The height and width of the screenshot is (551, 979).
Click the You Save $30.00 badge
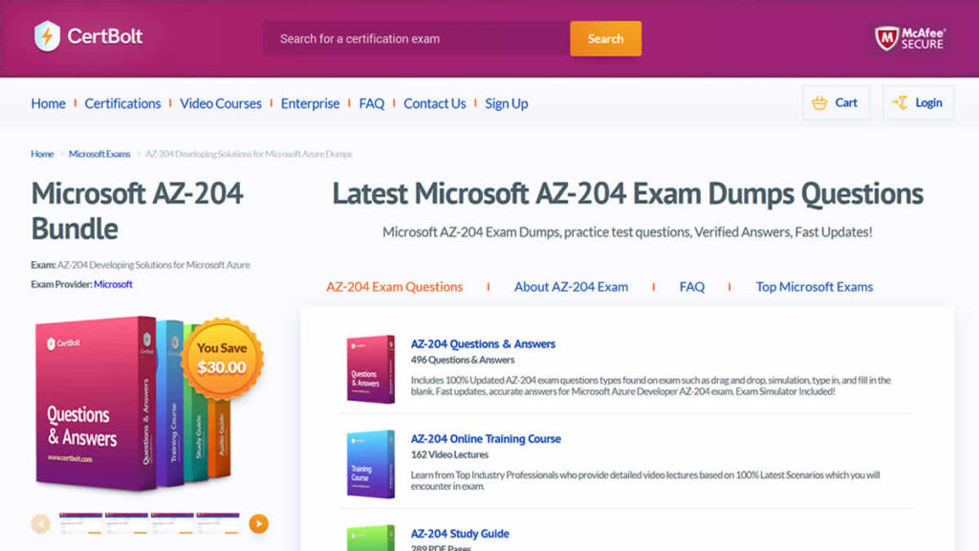(x=222, y=359)
